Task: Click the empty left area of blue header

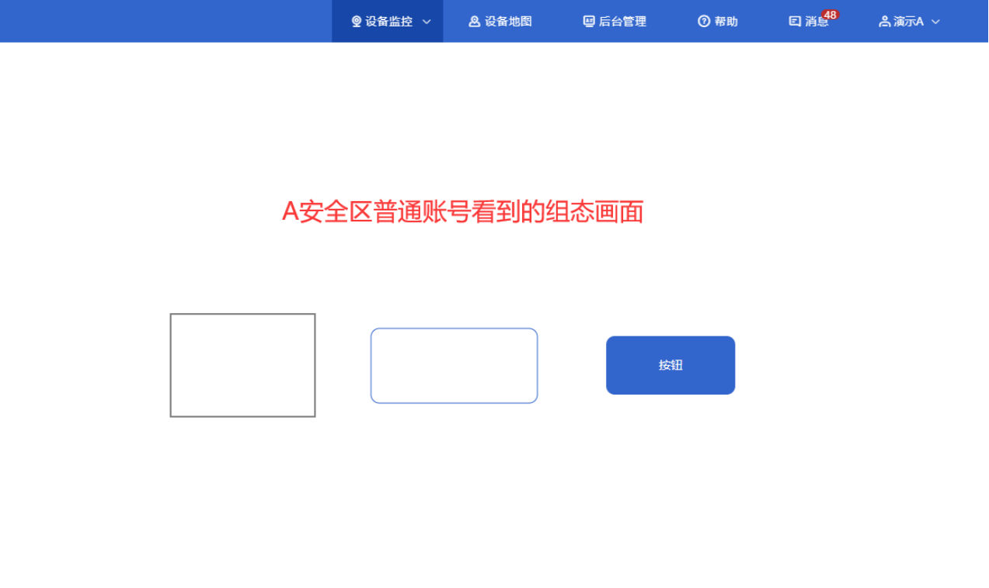Action: (x=165, y=22)
